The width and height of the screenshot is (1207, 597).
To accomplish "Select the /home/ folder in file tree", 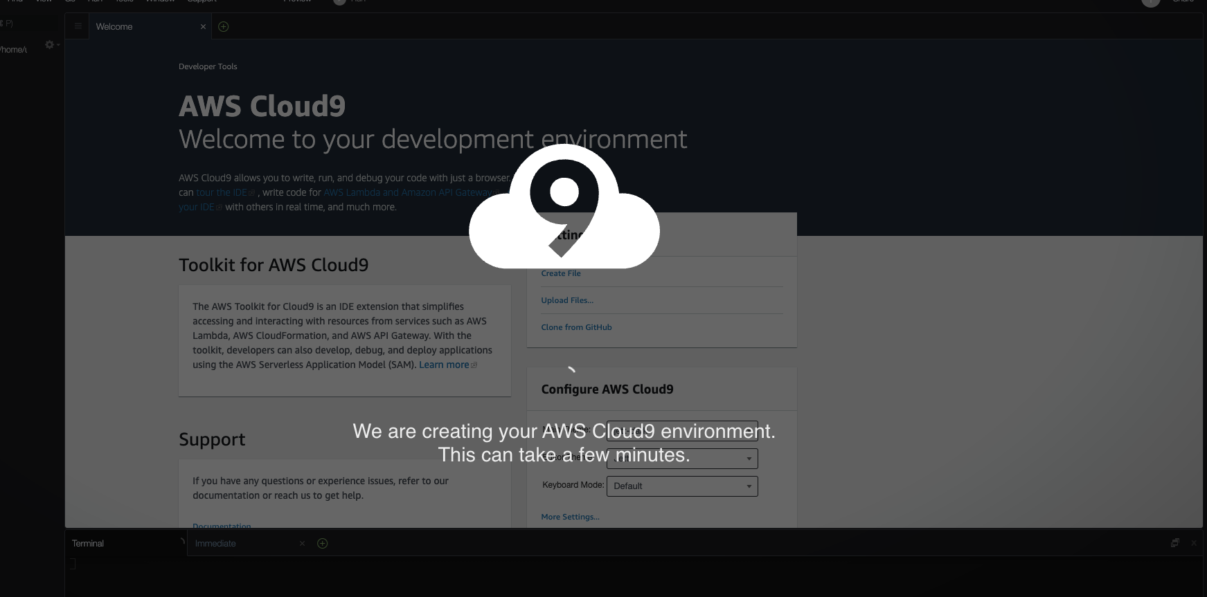I will pos(14,50).
